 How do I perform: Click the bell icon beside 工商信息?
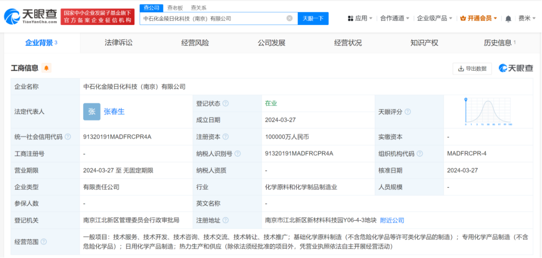pyautogui.click(x=47, y=68)
